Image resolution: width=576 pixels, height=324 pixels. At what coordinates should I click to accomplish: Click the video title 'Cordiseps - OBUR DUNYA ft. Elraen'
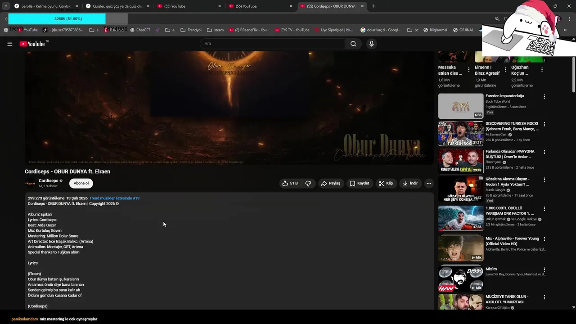point(67,171)
